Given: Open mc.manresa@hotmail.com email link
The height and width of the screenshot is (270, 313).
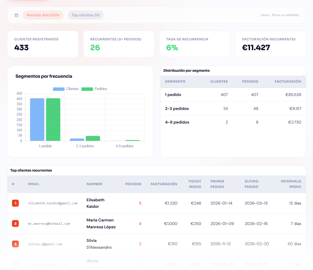Looking at the screenshot, I should point(49,224).
